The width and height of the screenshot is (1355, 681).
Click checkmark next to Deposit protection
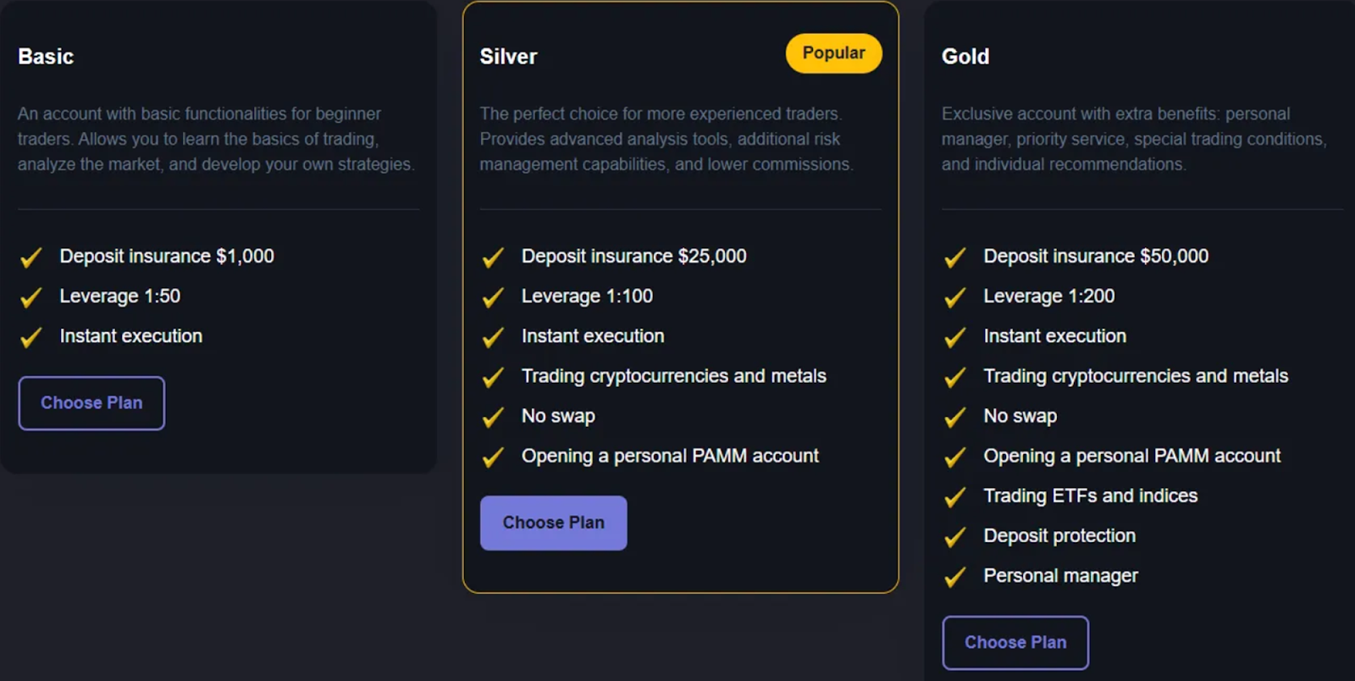(x=955, y=537)
